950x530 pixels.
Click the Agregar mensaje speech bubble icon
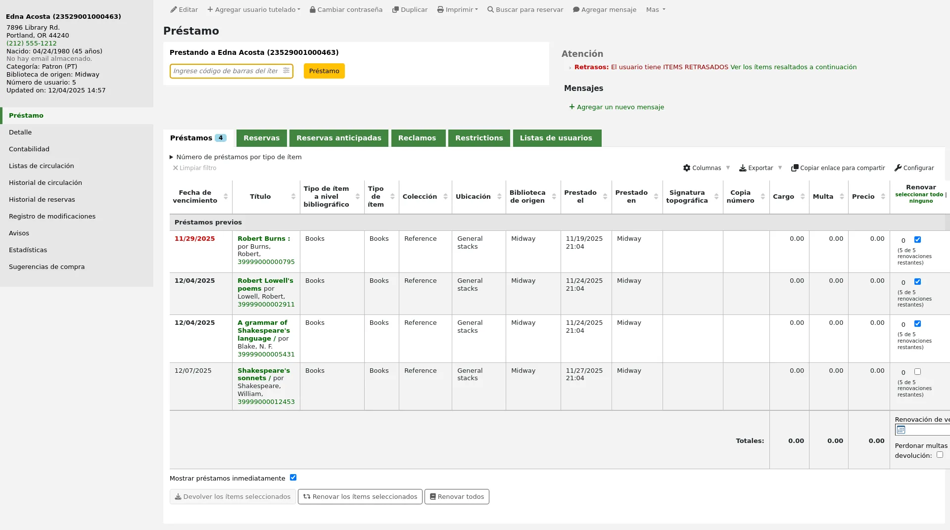(x=576, y=10)
